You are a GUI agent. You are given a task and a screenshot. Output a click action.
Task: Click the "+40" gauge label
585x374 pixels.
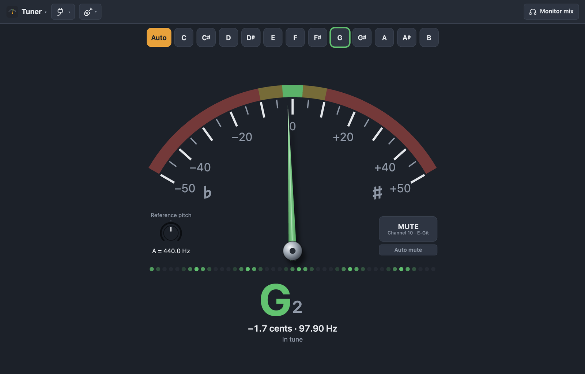point(385,167)
